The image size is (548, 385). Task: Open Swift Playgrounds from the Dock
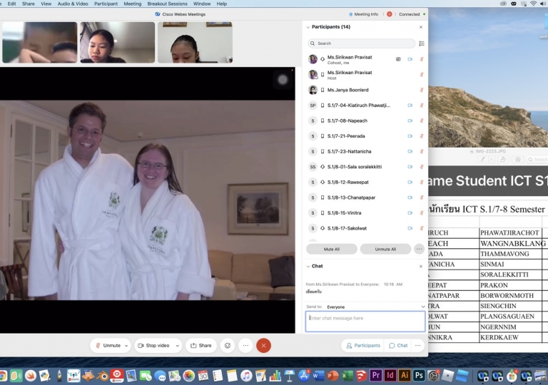31,376
